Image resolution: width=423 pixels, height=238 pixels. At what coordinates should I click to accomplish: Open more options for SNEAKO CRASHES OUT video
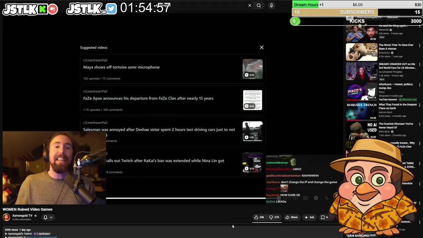point(420,64)
